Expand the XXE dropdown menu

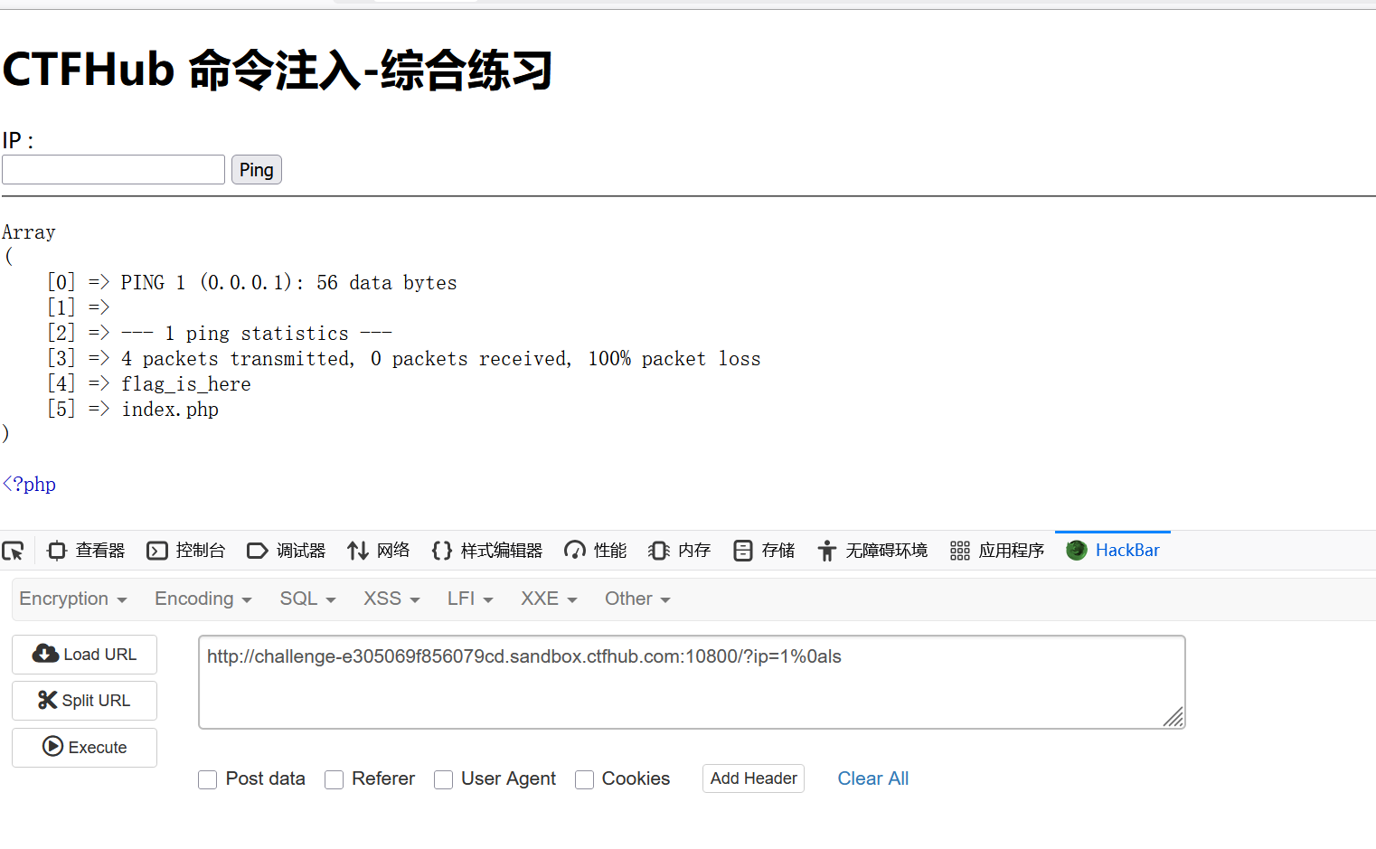[549, 599]
